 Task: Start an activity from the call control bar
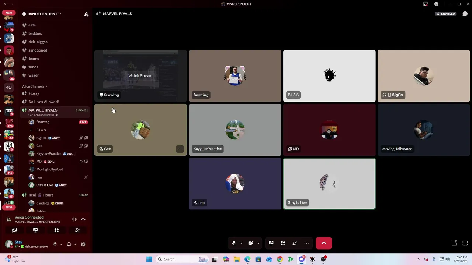(x=283, y=243)
